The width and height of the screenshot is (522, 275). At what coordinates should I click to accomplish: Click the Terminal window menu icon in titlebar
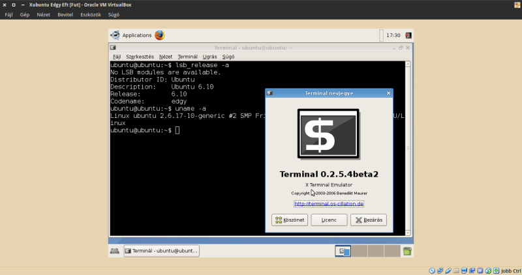point(114,48)
